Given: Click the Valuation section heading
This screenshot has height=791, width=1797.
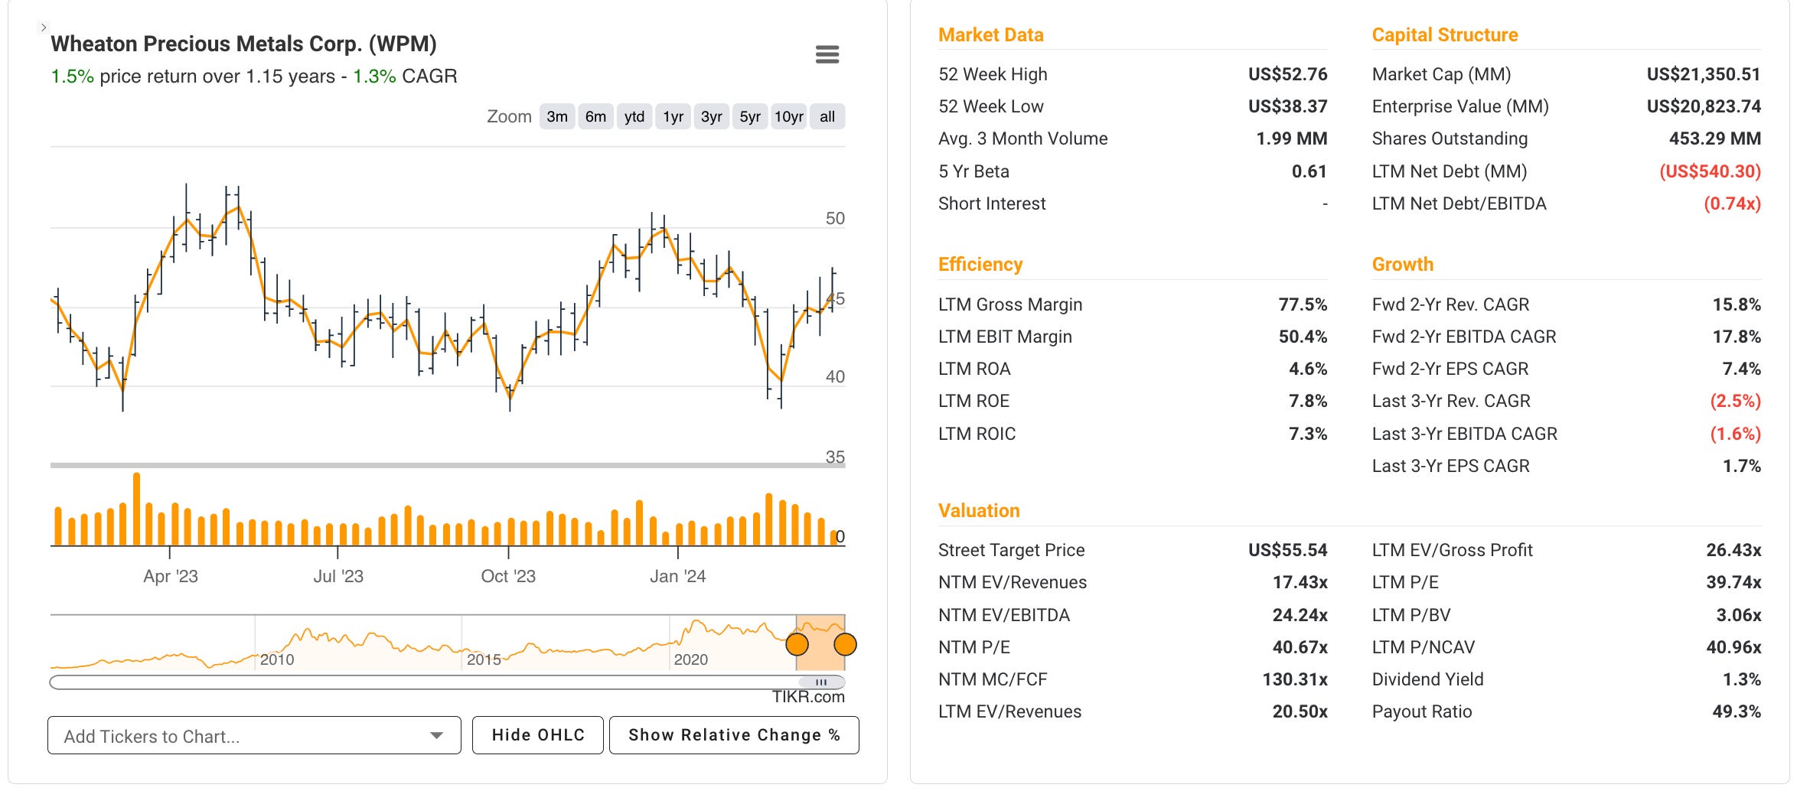Looking at the screenshot, I should tap(979, 511).
